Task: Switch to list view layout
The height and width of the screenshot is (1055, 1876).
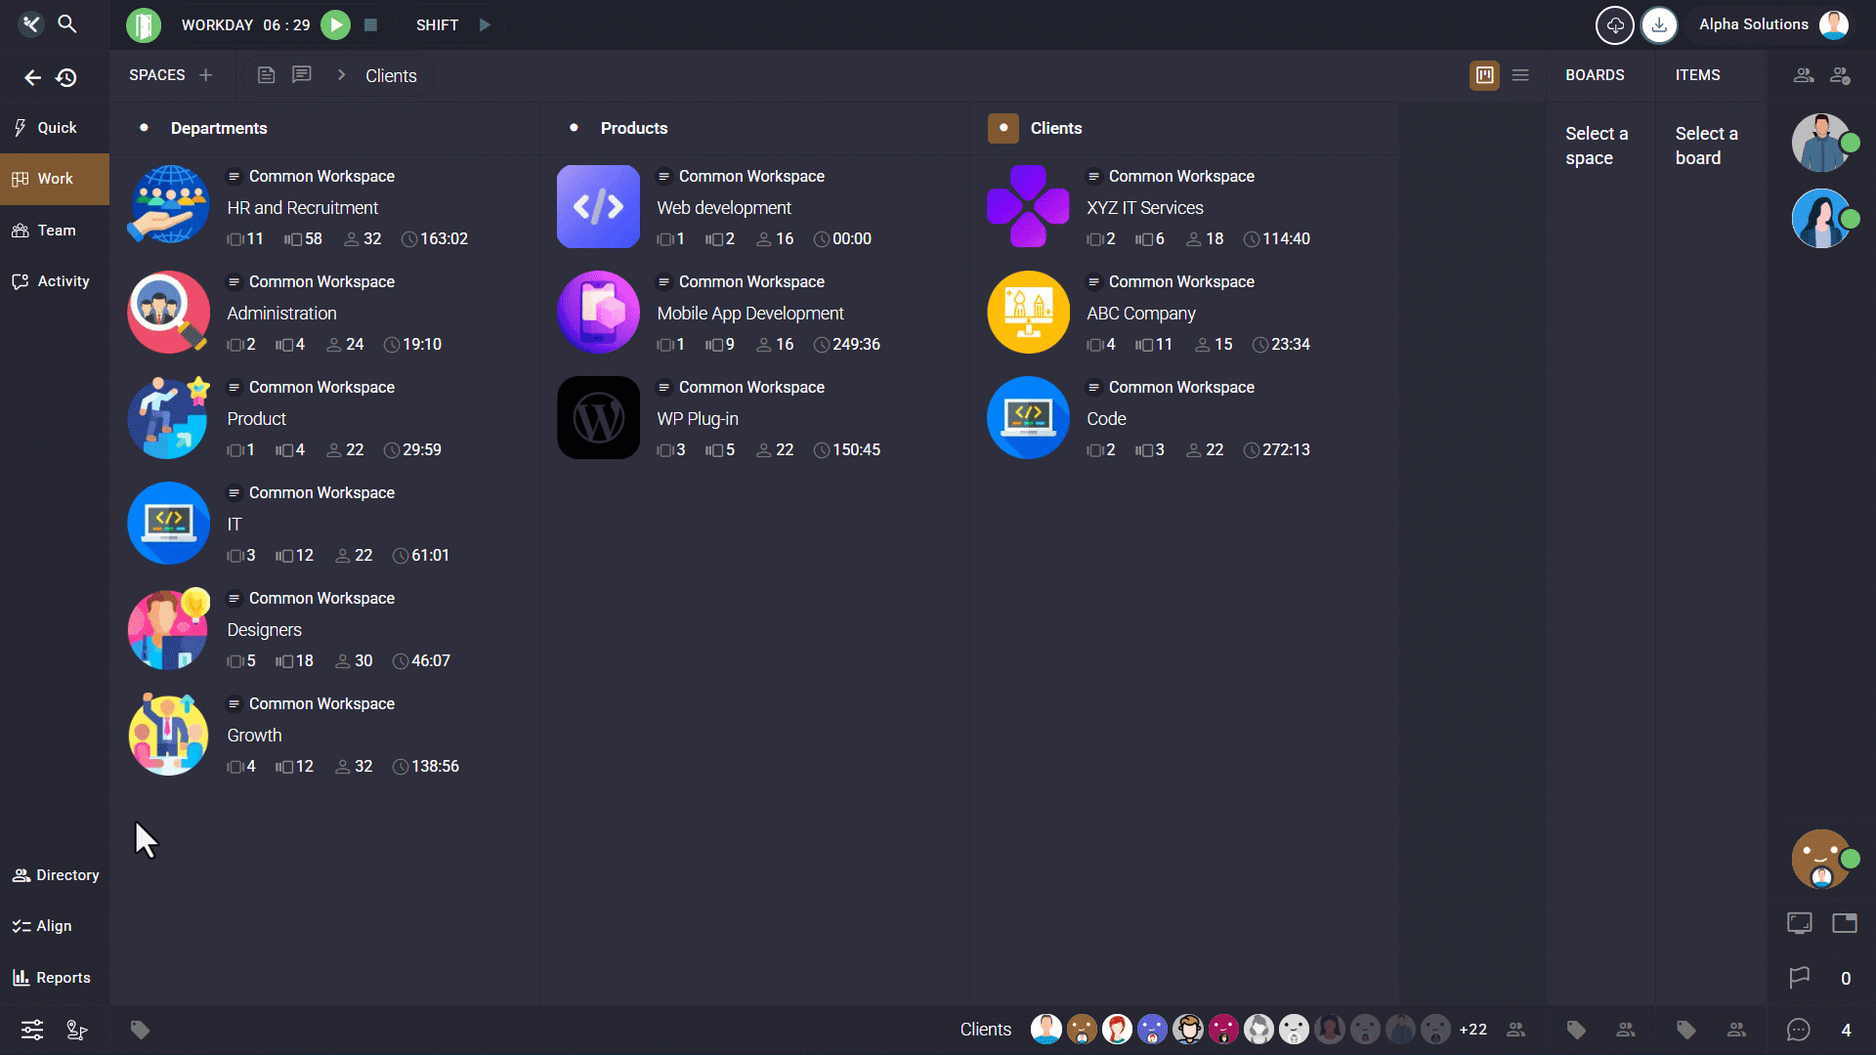Action: 1520,75
